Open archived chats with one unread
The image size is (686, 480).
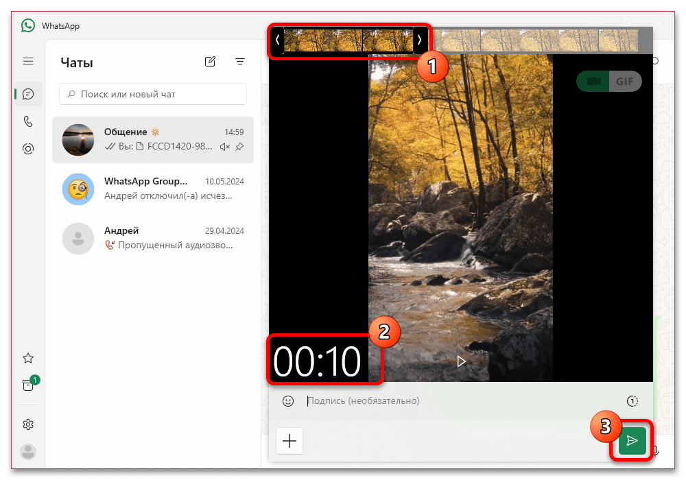click(29, 385)
